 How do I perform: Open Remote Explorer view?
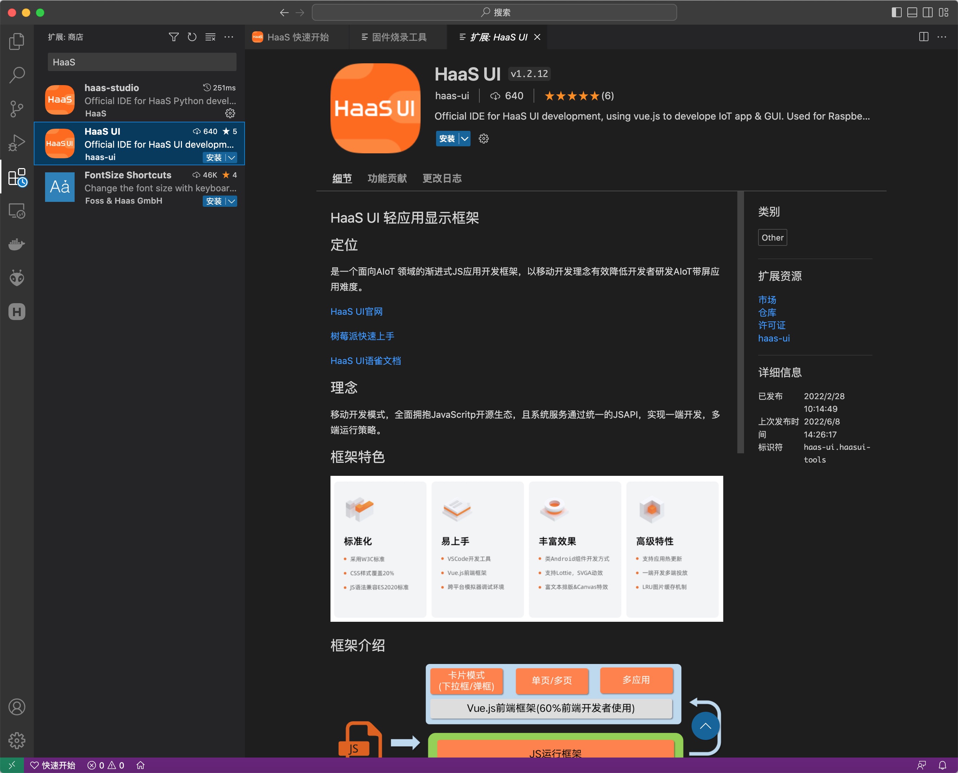[17, 211]
